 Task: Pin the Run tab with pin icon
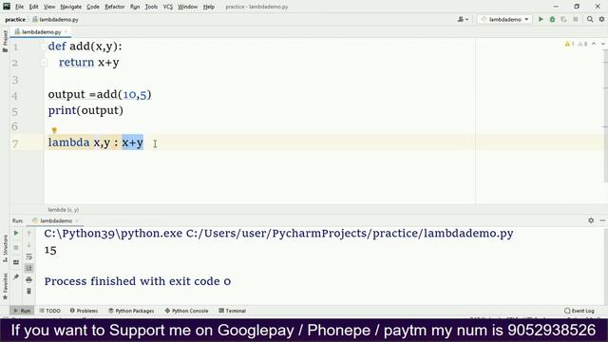[x=16, y=276]
